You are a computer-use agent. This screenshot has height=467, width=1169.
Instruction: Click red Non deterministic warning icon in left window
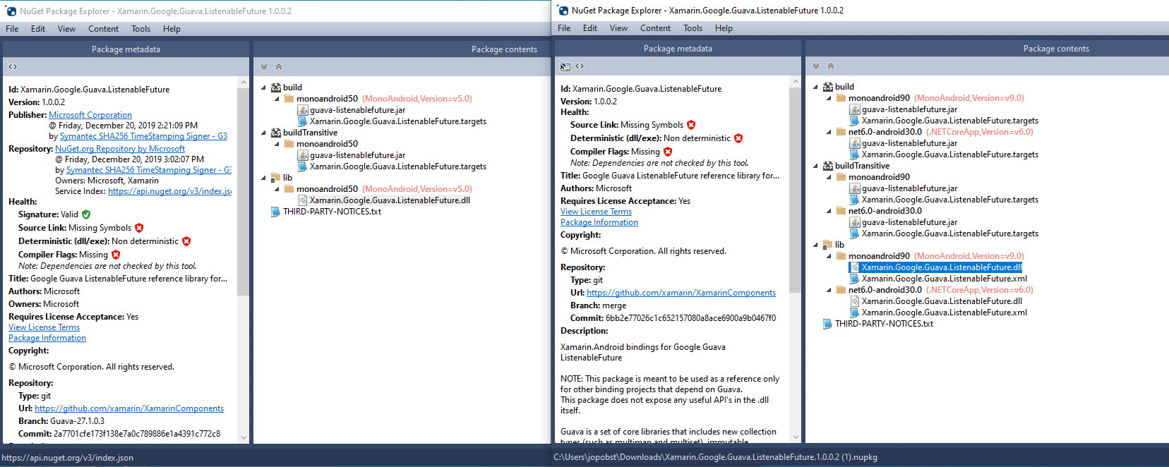pos(186,241)
